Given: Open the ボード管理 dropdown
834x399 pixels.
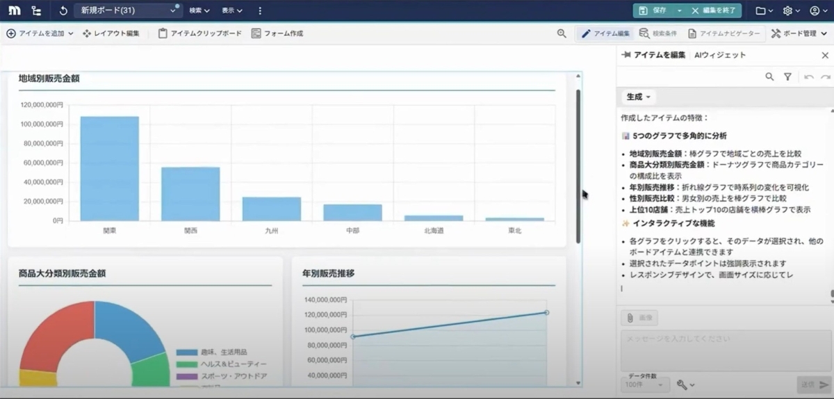Looking at the screenshot, I should tap(799, 33).
